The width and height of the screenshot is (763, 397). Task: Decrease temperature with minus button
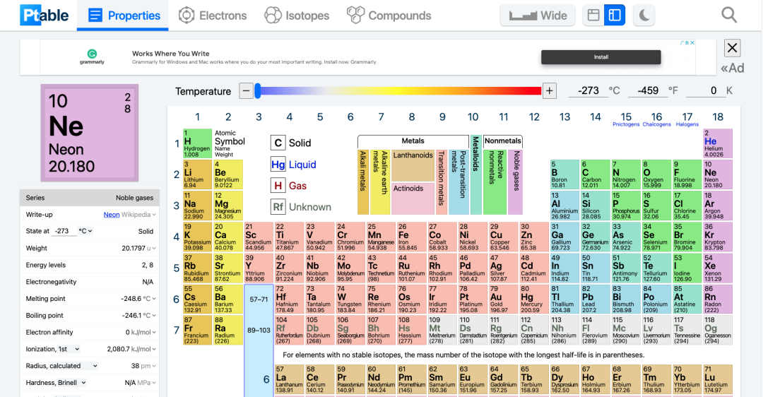pos(246,90)
